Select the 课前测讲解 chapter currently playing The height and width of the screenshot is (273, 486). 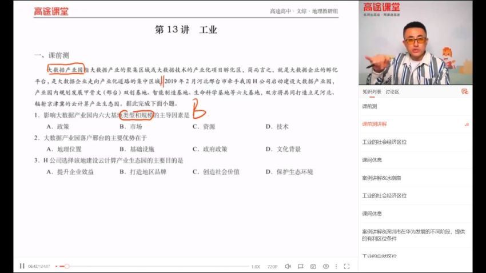pos(375,124)
